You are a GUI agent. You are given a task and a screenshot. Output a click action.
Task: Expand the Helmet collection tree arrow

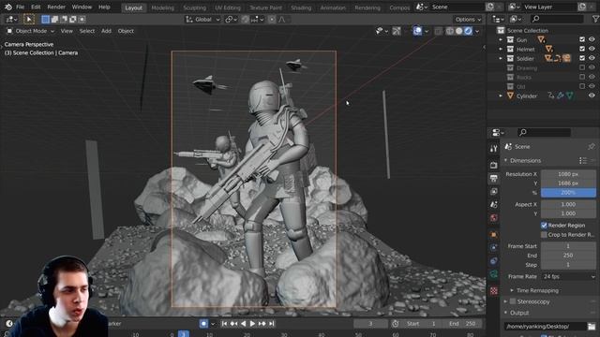pos(501,49)
